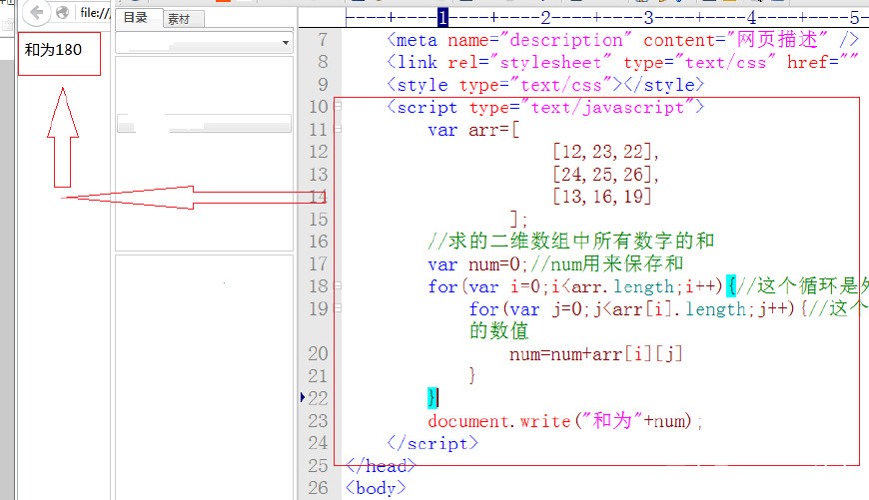
Task: Click the 和为180 output text in the browser
Action: (x=53, y=50)
